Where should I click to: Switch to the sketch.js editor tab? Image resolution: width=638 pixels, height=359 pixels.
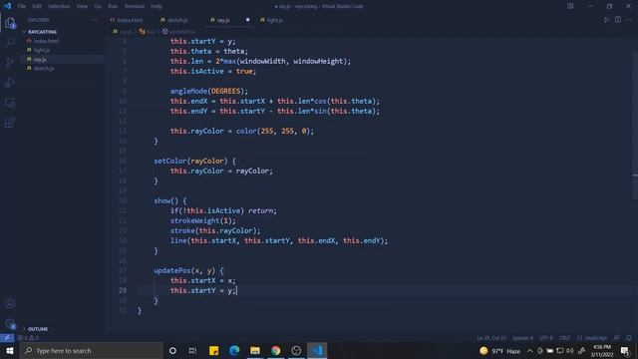[x=174, y=20]
